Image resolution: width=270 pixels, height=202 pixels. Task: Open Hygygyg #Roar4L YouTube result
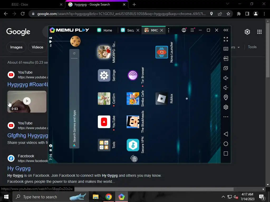click(28, 84)
